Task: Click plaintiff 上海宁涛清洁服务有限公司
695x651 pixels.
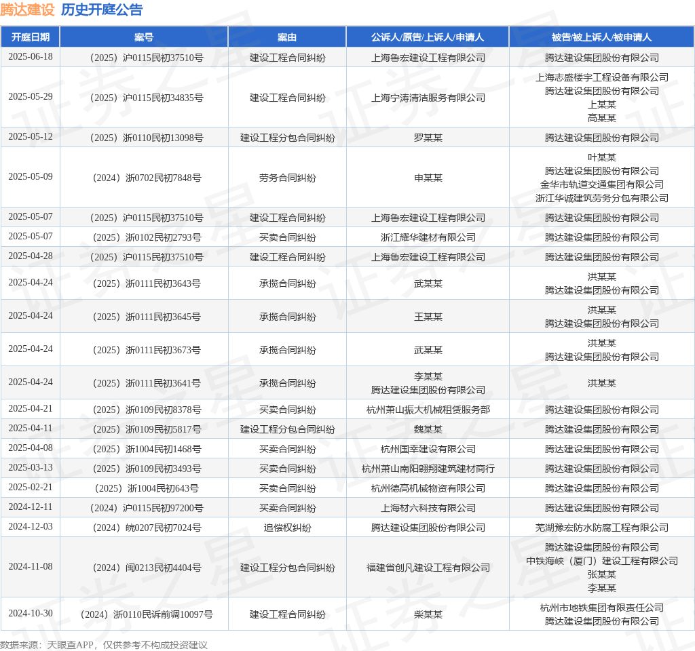Action: pyautogui.click(x=428, y=98)
